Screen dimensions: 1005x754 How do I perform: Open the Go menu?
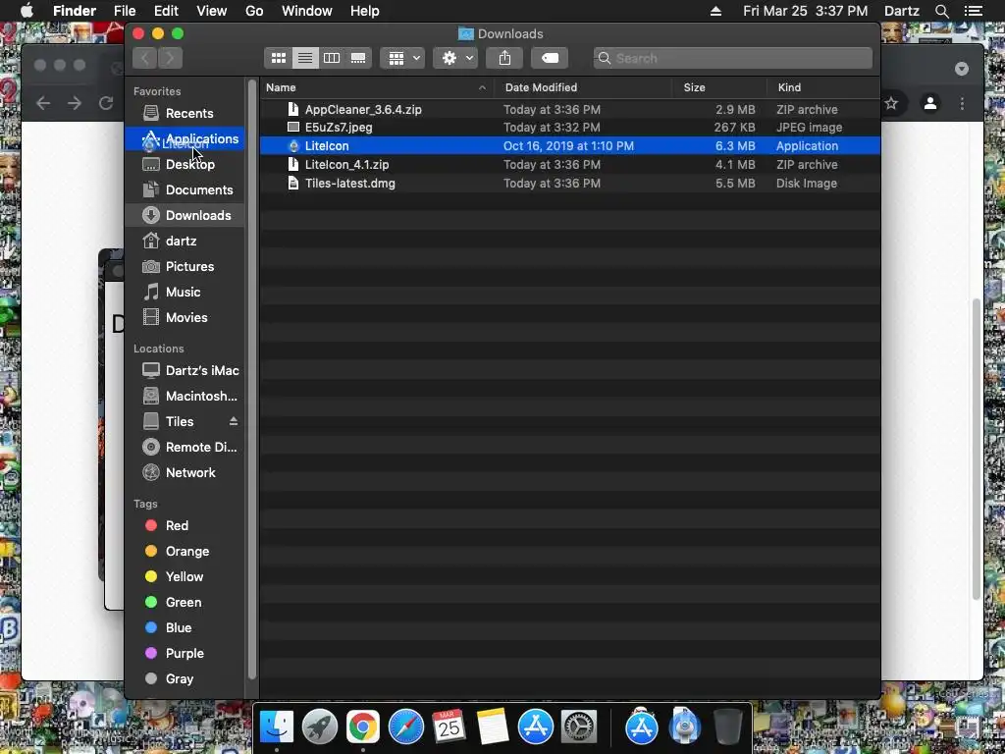click(254, 11)
